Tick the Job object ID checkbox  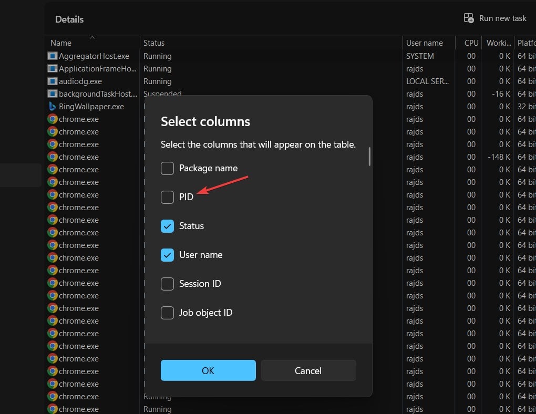tap(167, 313)
